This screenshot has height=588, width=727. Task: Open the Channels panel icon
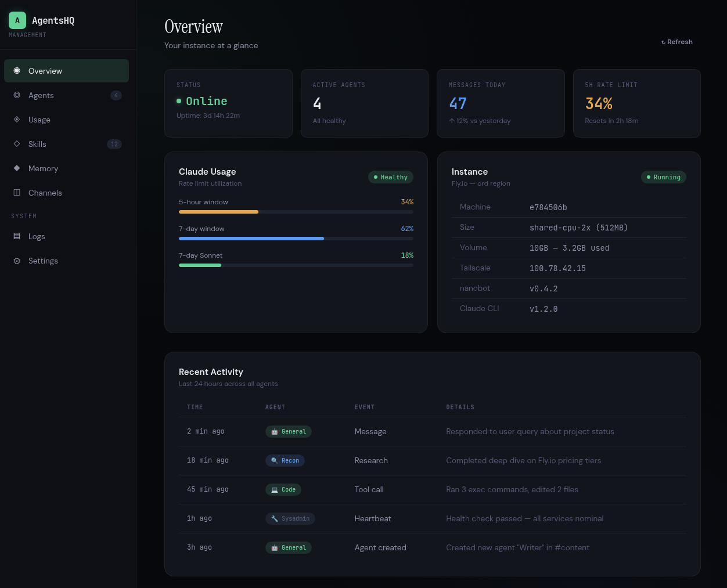[17, 193]
